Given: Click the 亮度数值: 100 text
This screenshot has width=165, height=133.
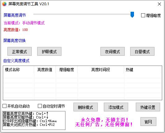Looking at the screenshot, I should [x=16, y=30].
